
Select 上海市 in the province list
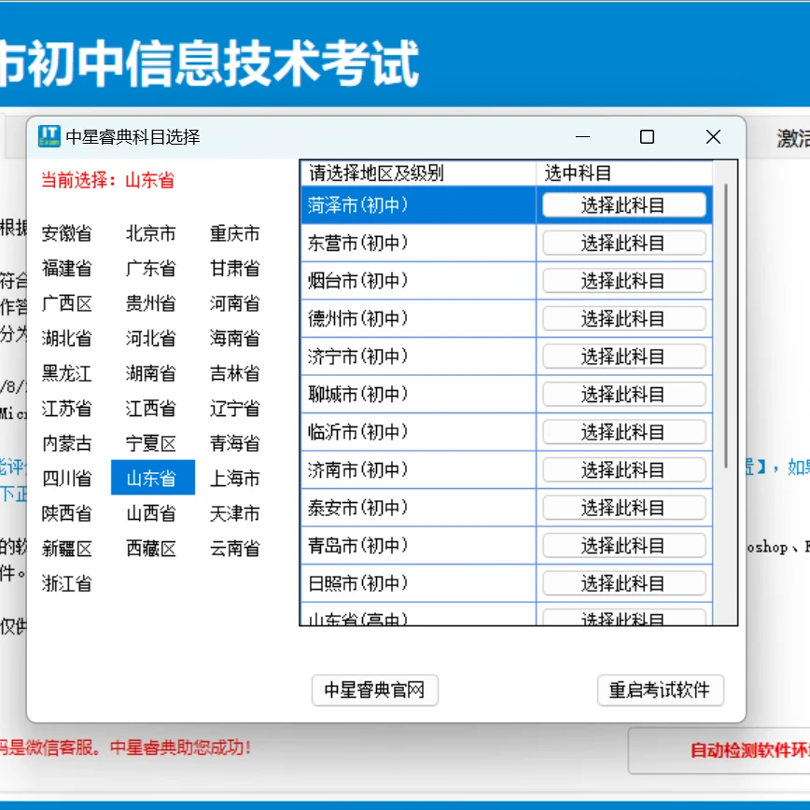click(234, 479)
